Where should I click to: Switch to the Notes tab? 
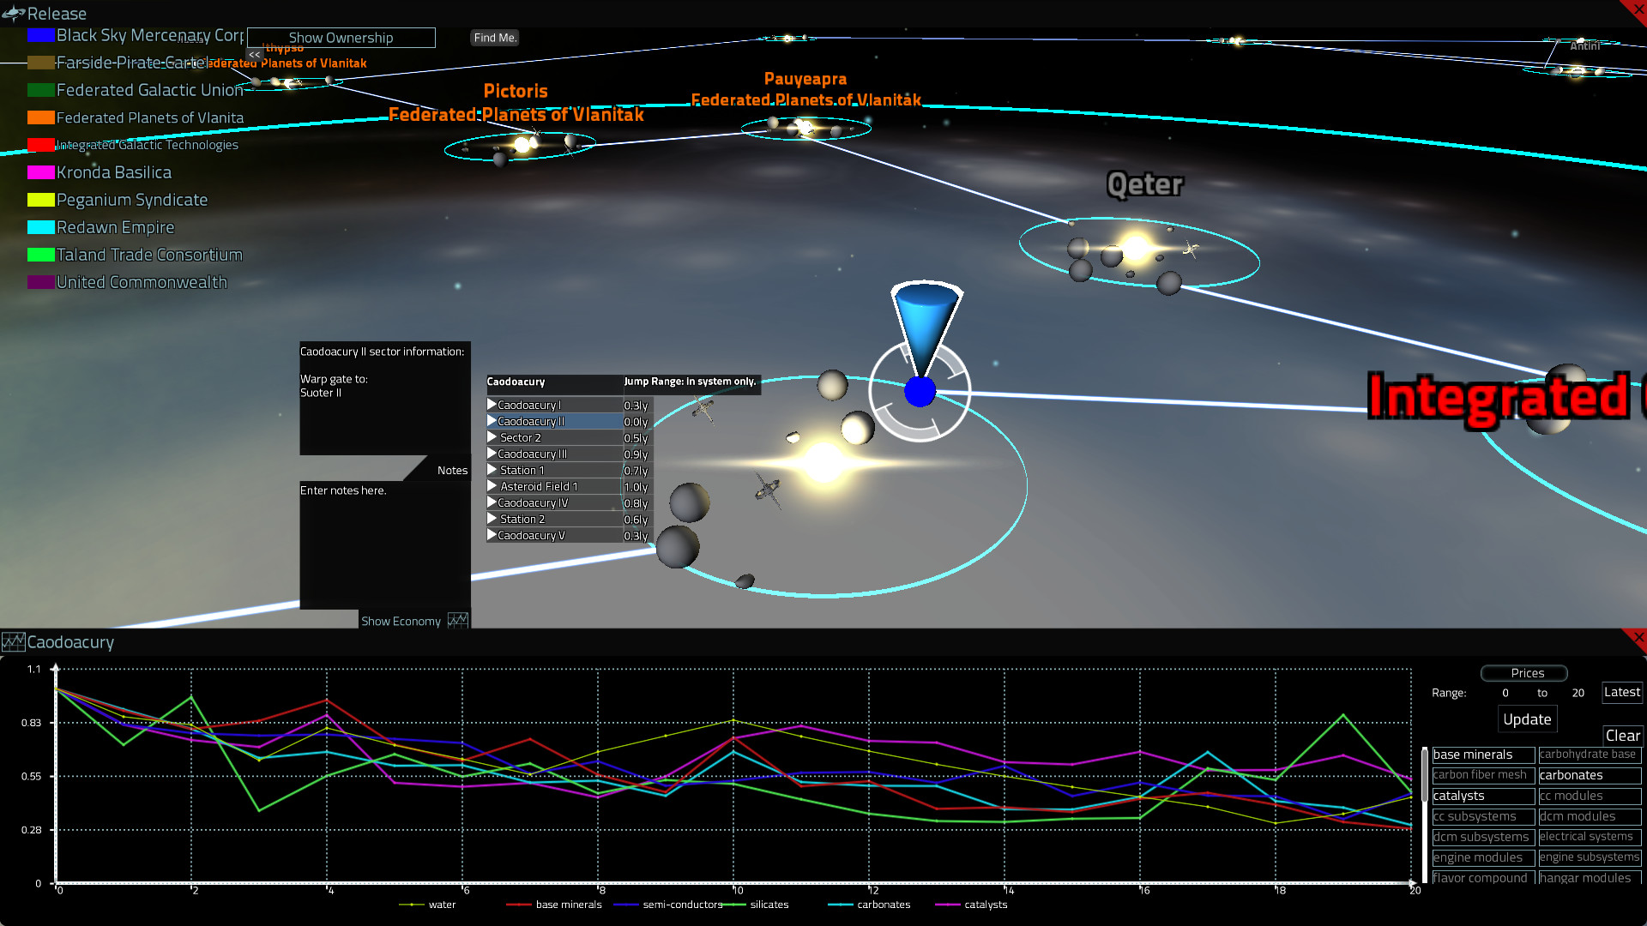click(452, 470)
